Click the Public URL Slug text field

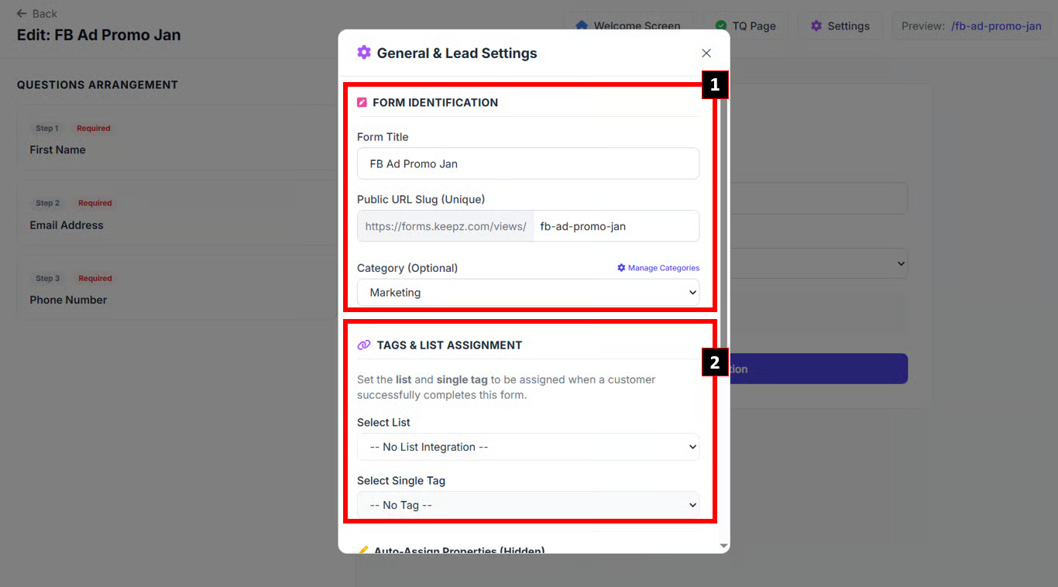tap(615, 226)
